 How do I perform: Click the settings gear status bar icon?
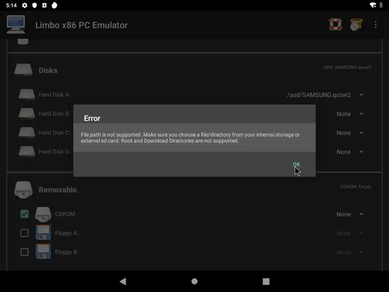pos(25,5)
